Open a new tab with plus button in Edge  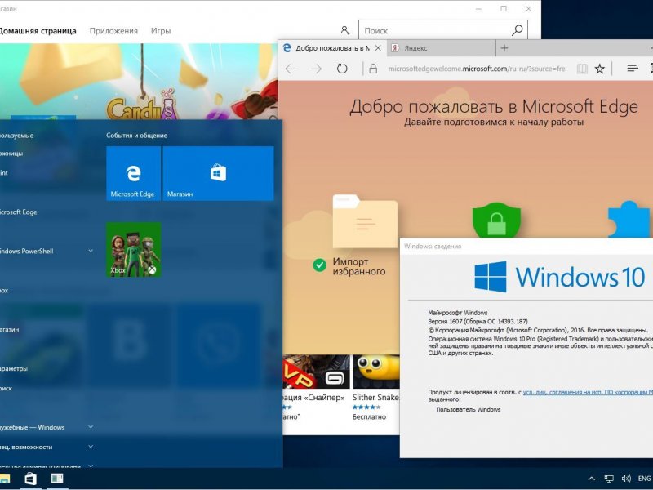[504, 48]
